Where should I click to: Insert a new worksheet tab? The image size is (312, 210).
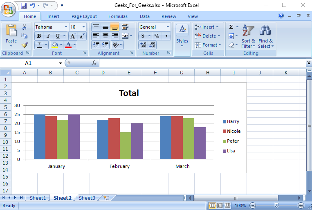click(107, 198)
